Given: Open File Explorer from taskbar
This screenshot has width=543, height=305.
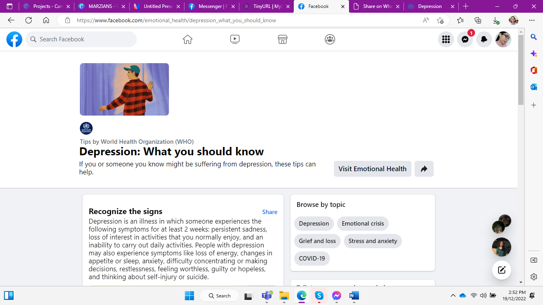Looking at the screenshot, I should pos(284,295).
